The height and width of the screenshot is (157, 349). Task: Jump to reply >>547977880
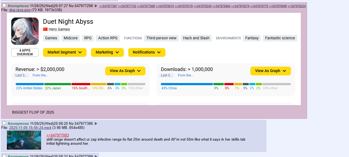click(146, 6)
